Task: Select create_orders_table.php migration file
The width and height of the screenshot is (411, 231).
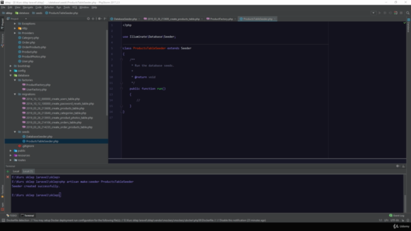Action: pos(51,123)
